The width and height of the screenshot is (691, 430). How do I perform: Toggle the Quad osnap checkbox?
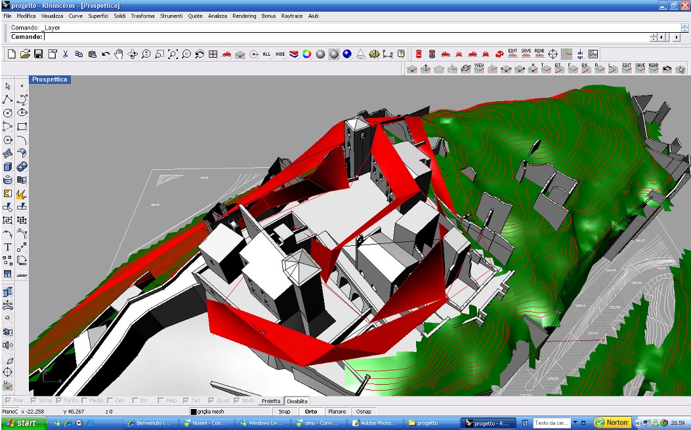212,401
